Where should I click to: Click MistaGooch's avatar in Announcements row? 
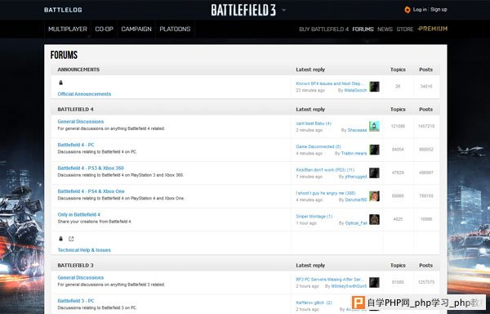(374, 87)
